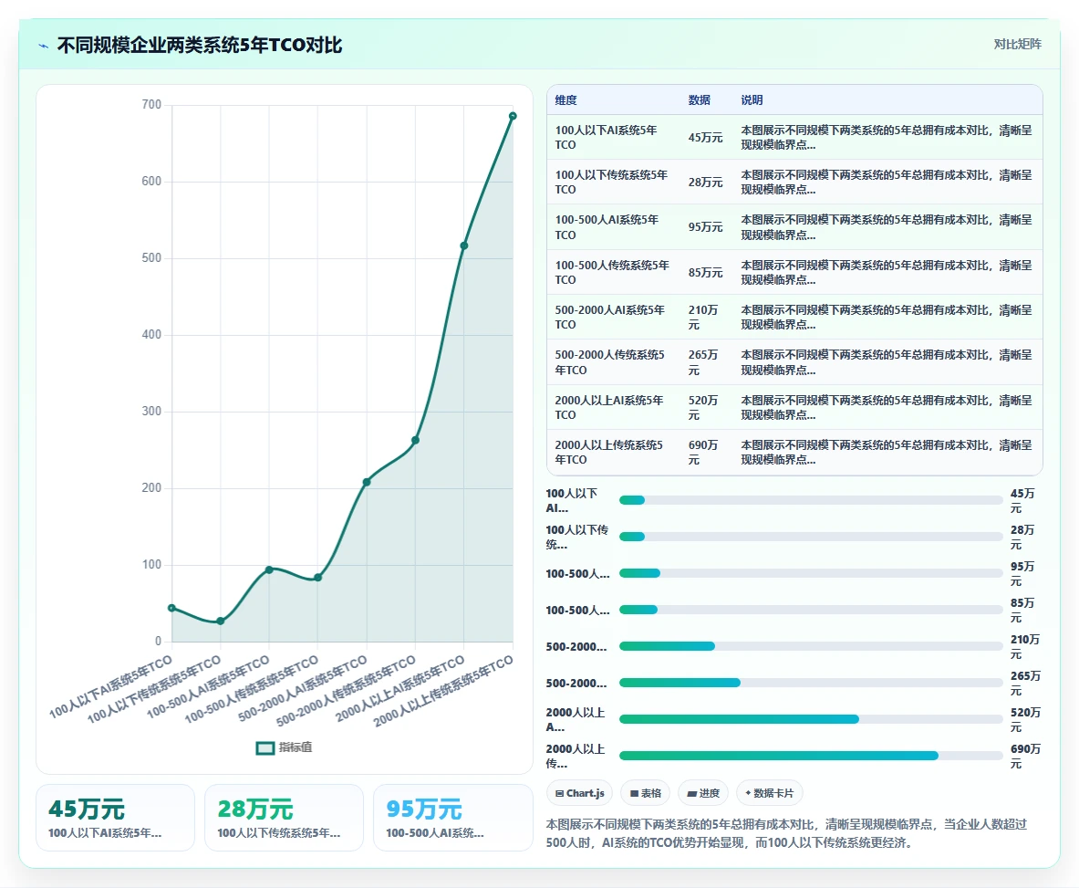This screenshot has height=888, width=1079.
Task: Select table row 500-2000人传统系统5年TCO
Action: point(794,362)
